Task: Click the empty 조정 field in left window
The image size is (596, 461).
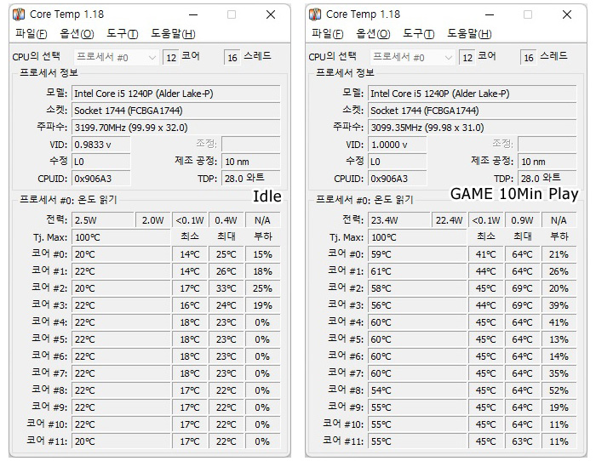Action: click(250, 145)
